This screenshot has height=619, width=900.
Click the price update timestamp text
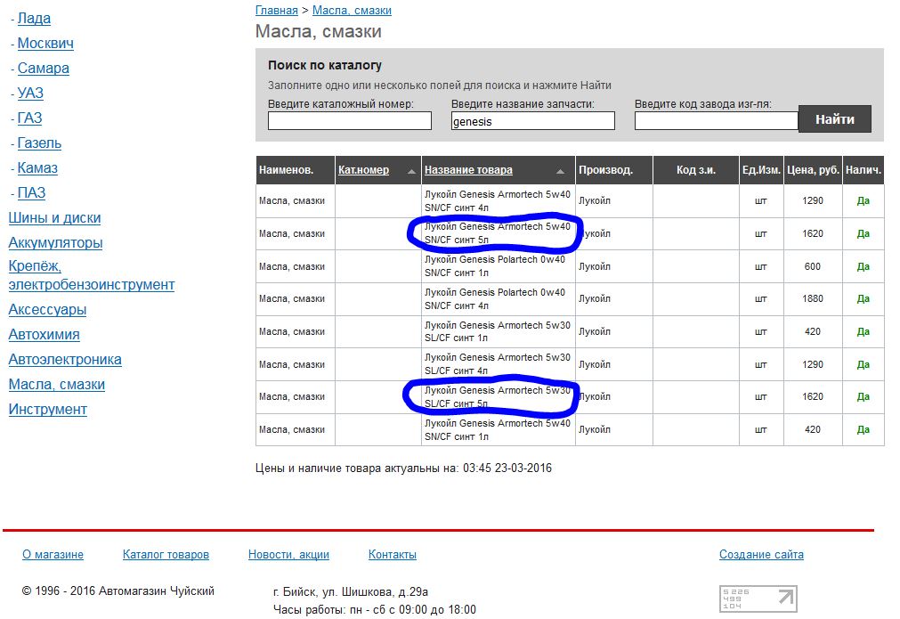(403, 468)
